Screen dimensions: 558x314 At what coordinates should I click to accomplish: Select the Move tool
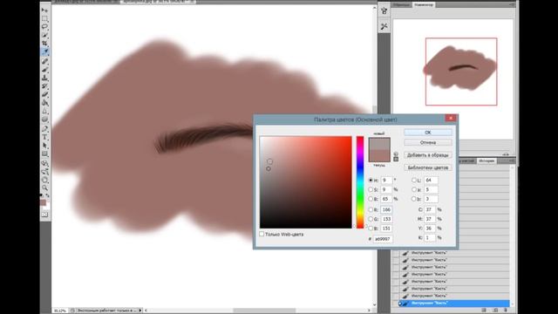click(x=44, y=10)
